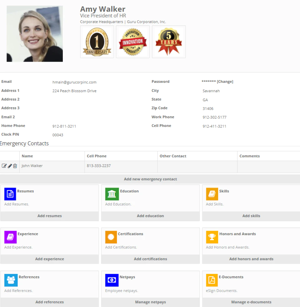Add new emergency contact
This screenshot has width=300, height=307.
tap(150, 179)
